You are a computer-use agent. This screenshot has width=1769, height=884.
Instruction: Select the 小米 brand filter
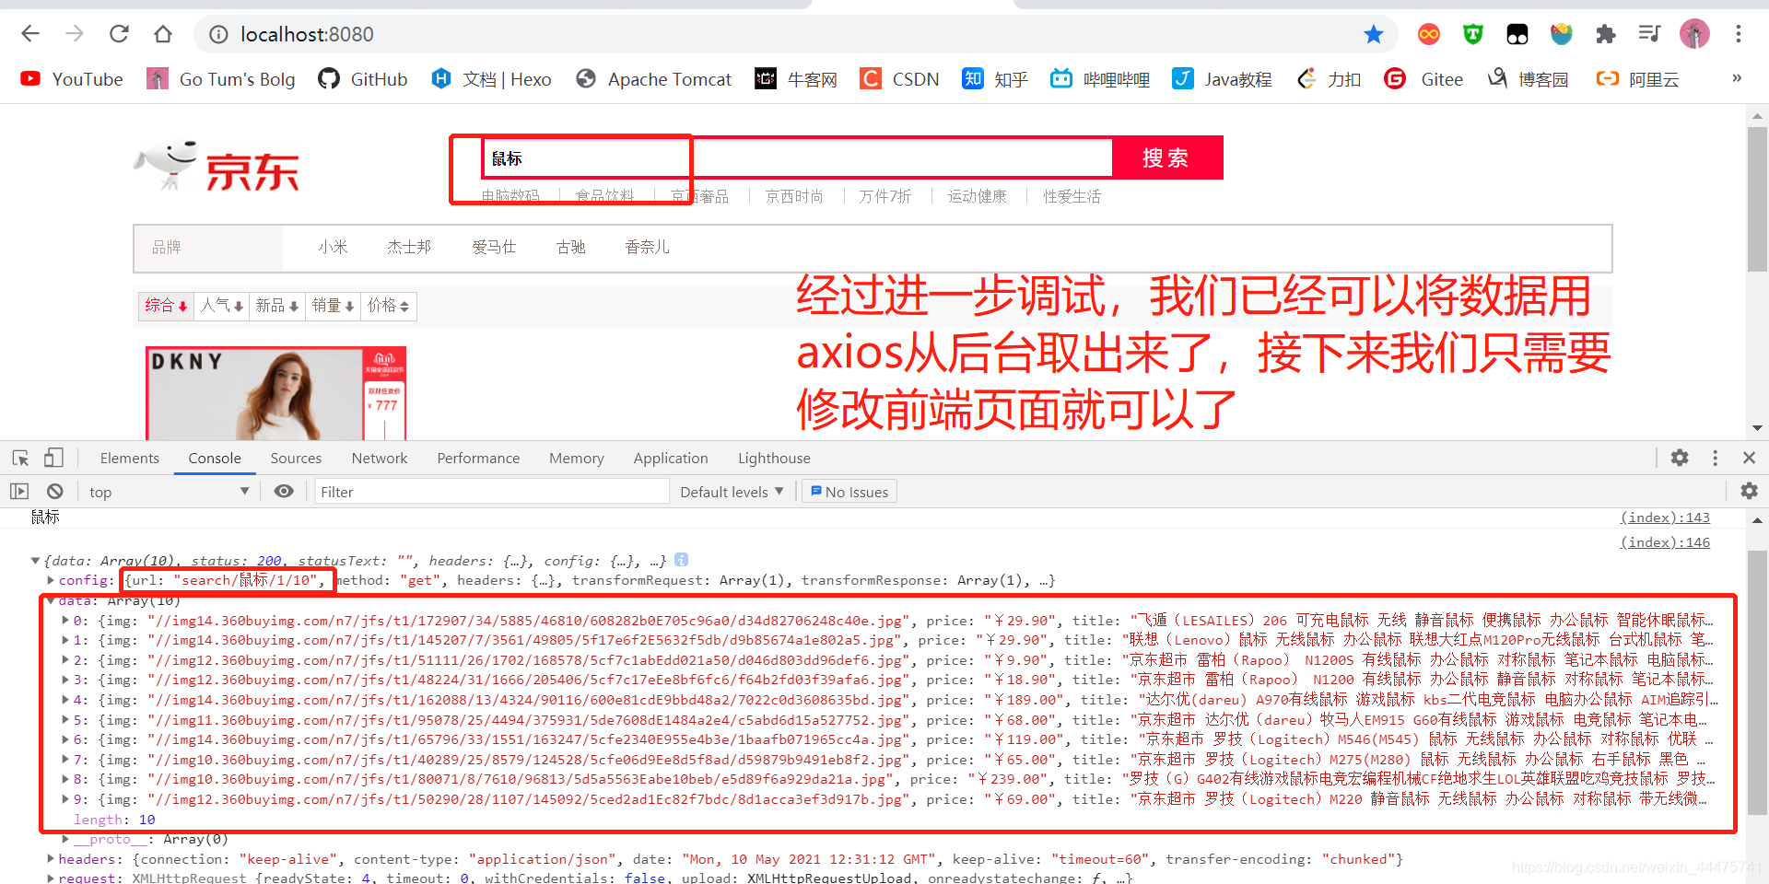point(334,247)
